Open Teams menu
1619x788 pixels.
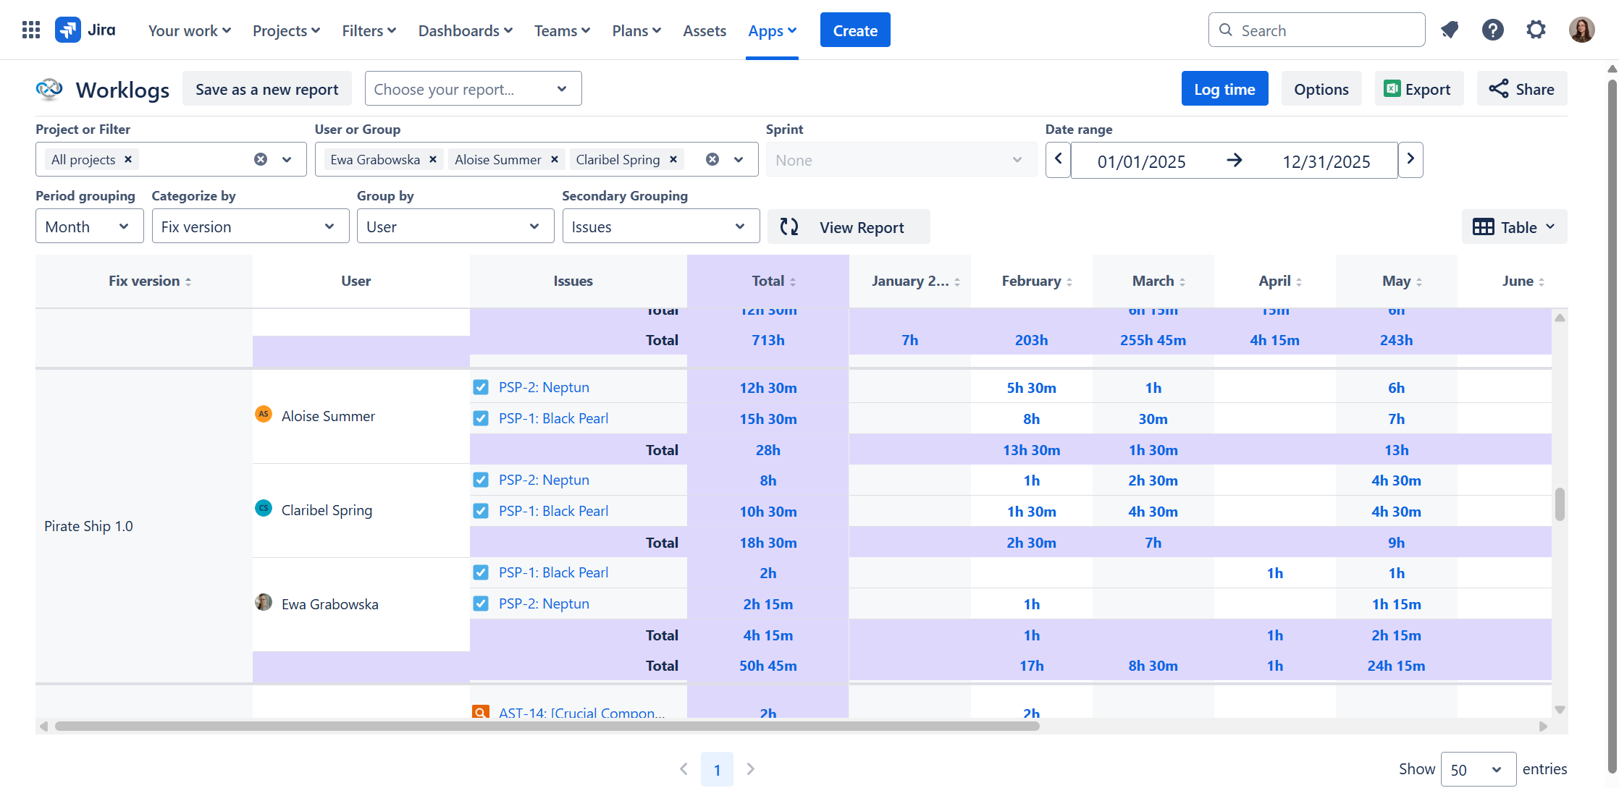(562, 30)
